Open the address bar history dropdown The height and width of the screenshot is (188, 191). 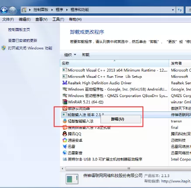click(x=173, y=10)
